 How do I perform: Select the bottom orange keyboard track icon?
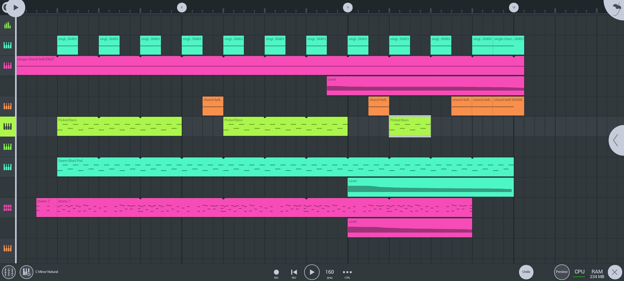(8, 248)
